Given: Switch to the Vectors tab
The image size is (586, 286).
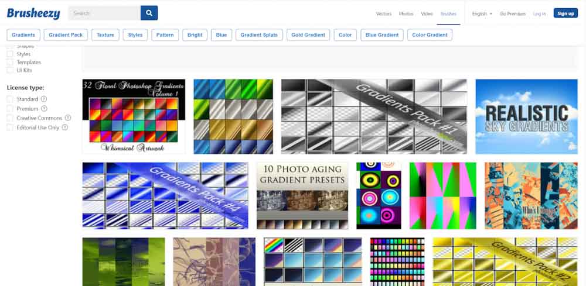Looking at the screenshot, I should point(384,13).
